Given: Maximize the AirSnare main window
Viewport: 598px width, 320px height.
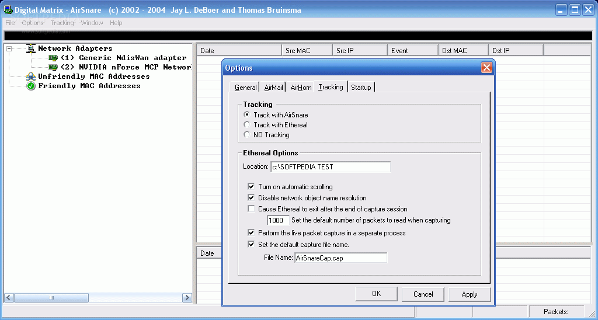Looking at the screenshot, I should point(575,10).
